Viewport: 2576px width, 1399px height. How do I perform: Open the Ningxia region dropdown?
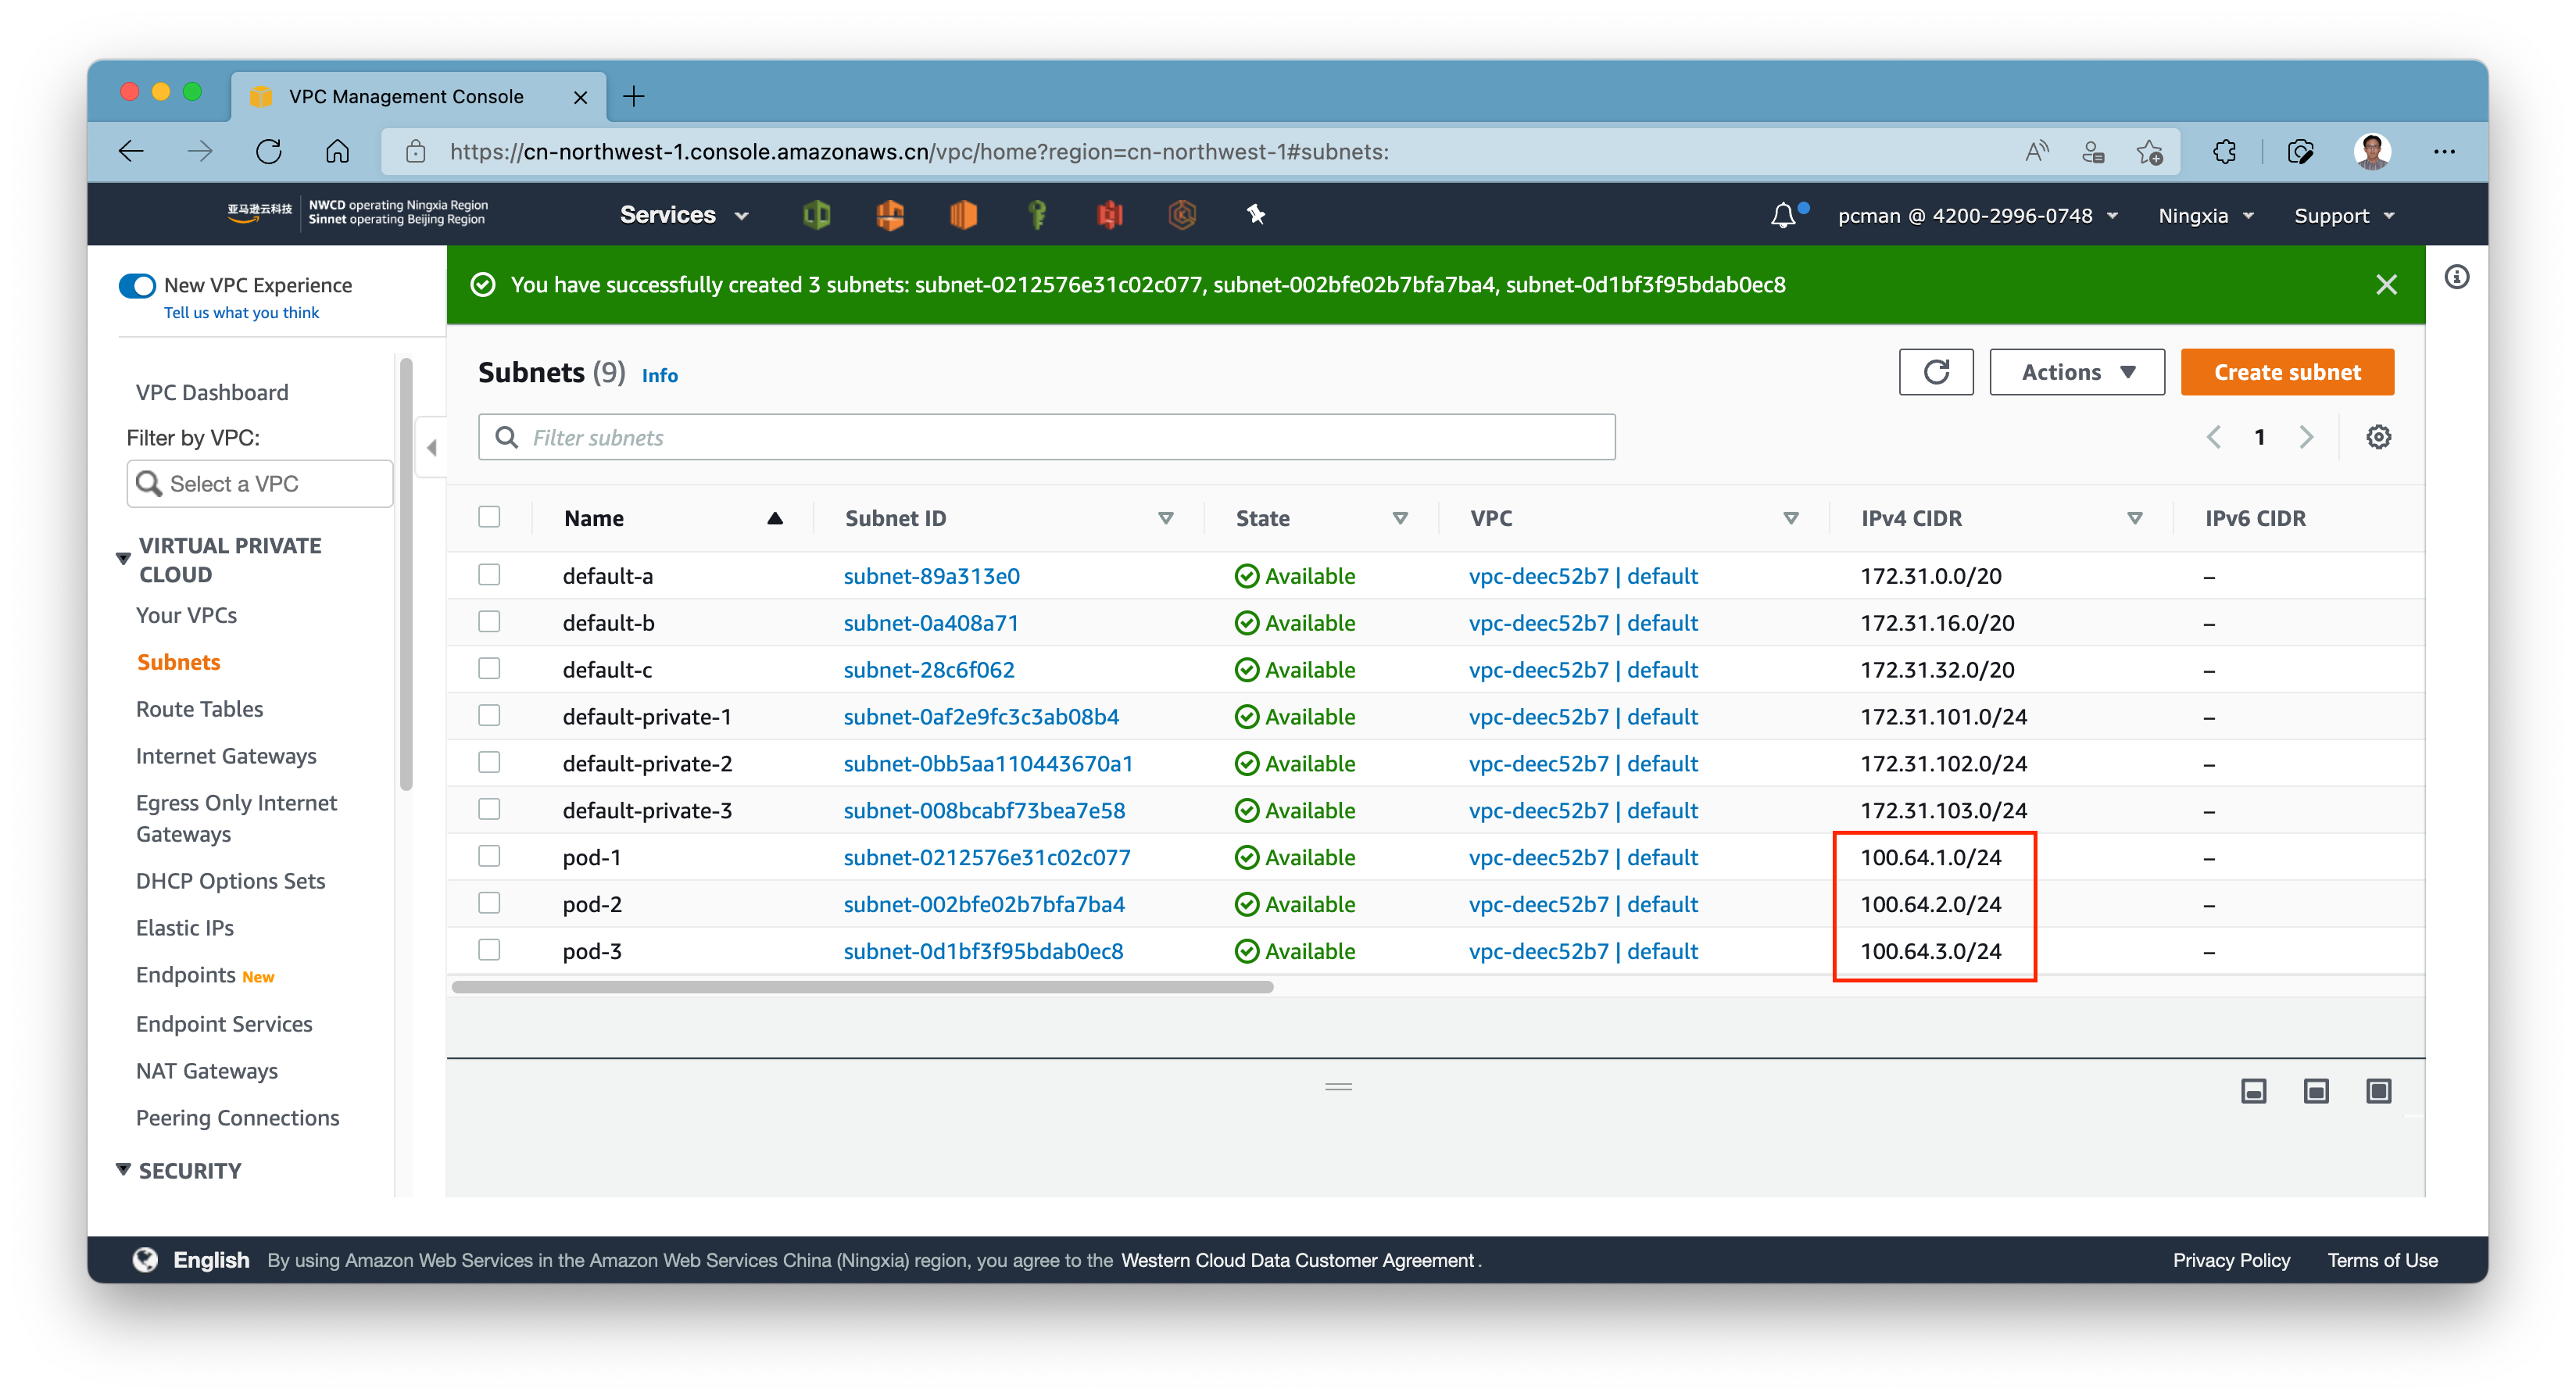pyautogui.click(x=2205, y=216)
